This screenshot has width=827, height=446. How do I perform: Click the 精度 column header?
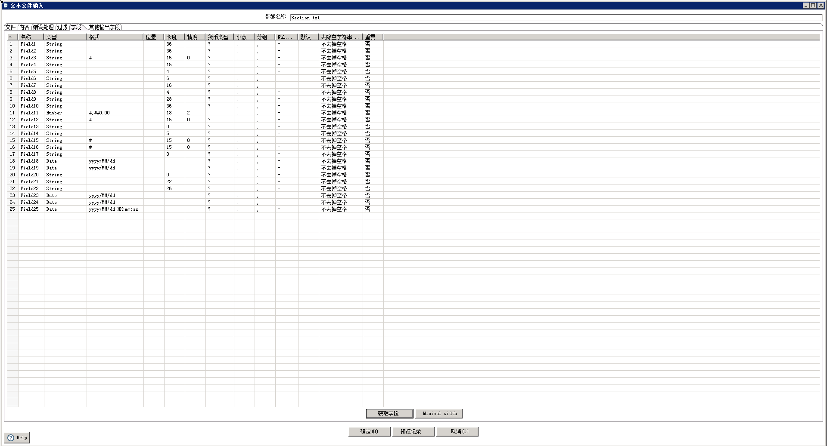click(195, 37)
